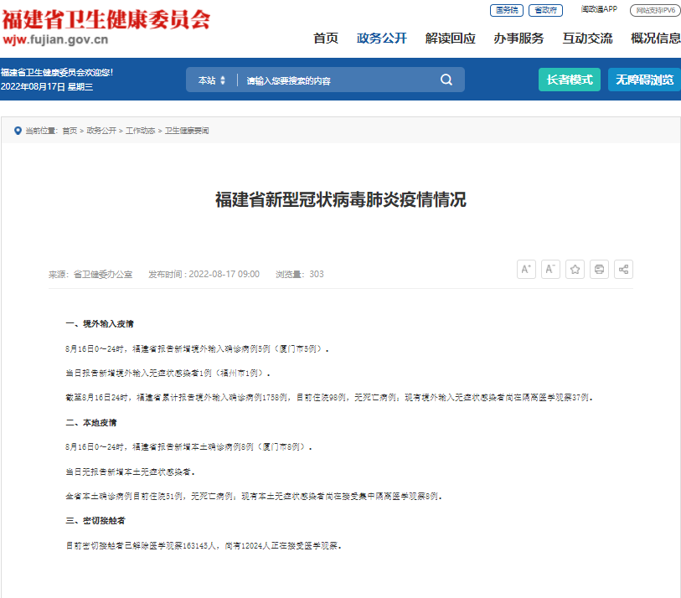Decrease font size with A- icon
Viewport: 681px width, 598px height.
tap(550, 269)
